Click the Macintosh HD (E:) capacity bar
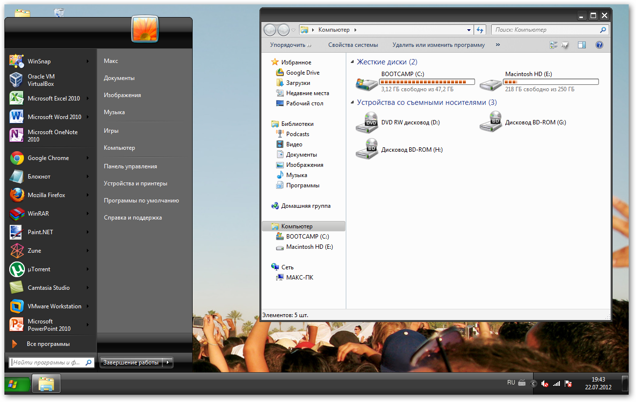 pos(552,81)
